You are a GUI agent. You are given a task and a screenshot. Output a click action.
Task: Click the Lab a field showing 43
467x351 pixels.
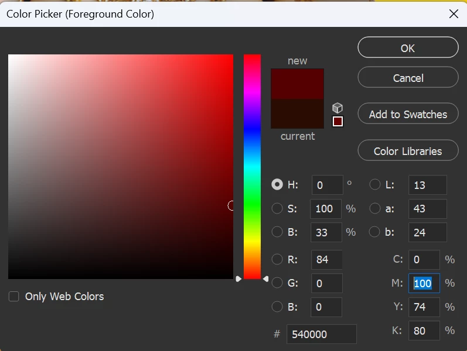(x=427, y=209)
